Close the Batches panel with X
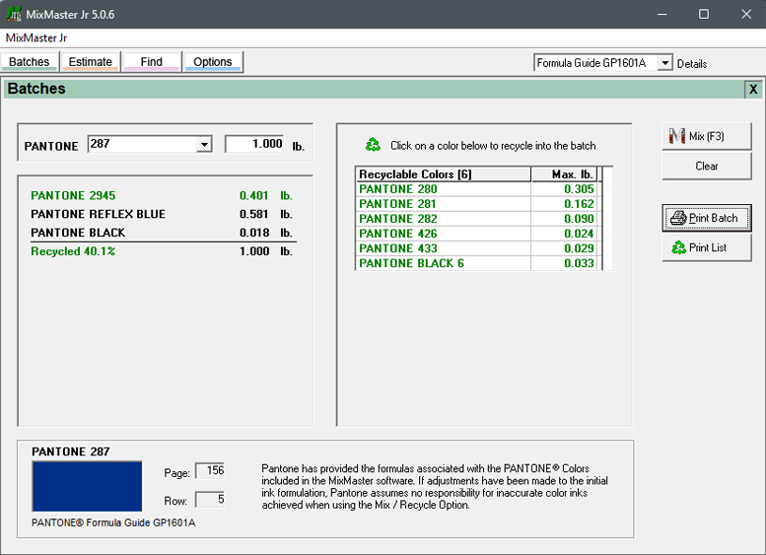766x555 pixels. coord(753,89)
